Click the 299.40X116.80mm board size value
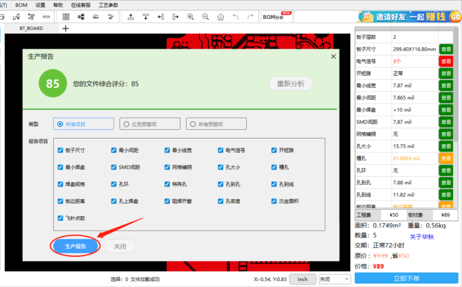This screenshot has height=287, width=462. click(414, 49)
